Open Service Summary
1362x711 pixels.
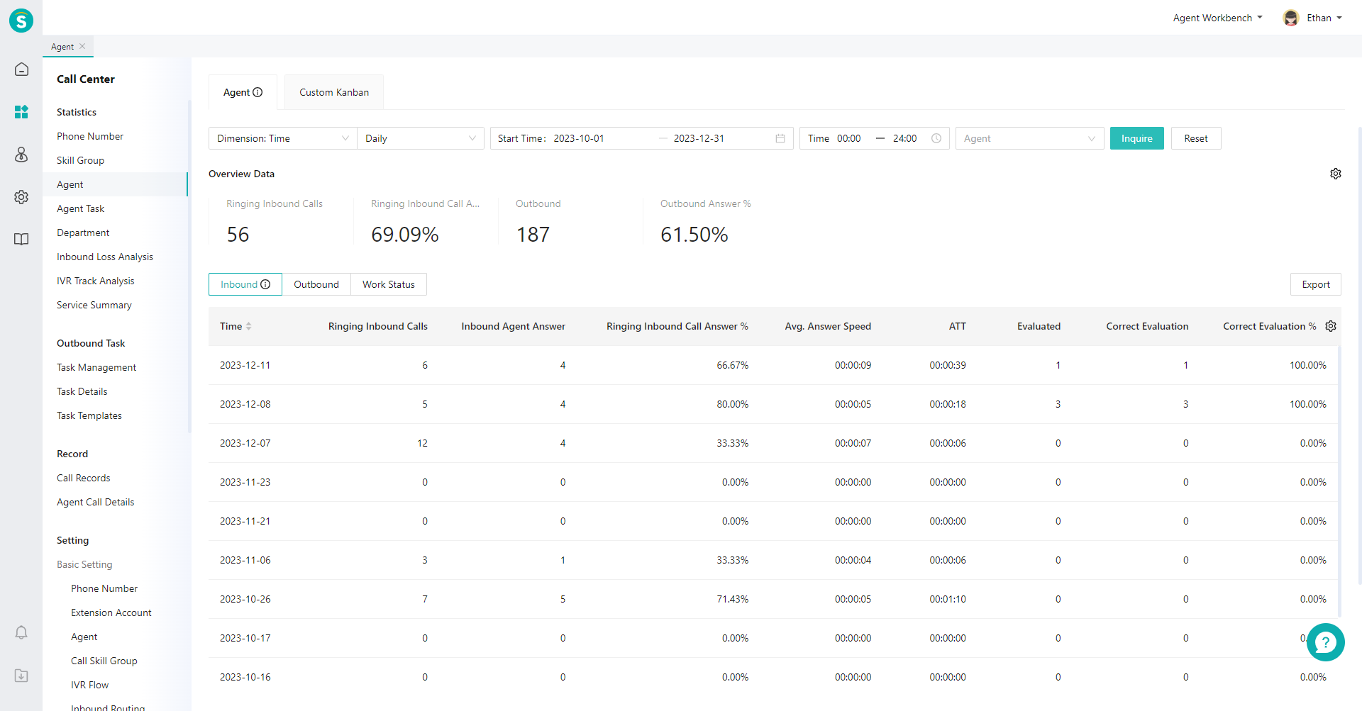94,305
